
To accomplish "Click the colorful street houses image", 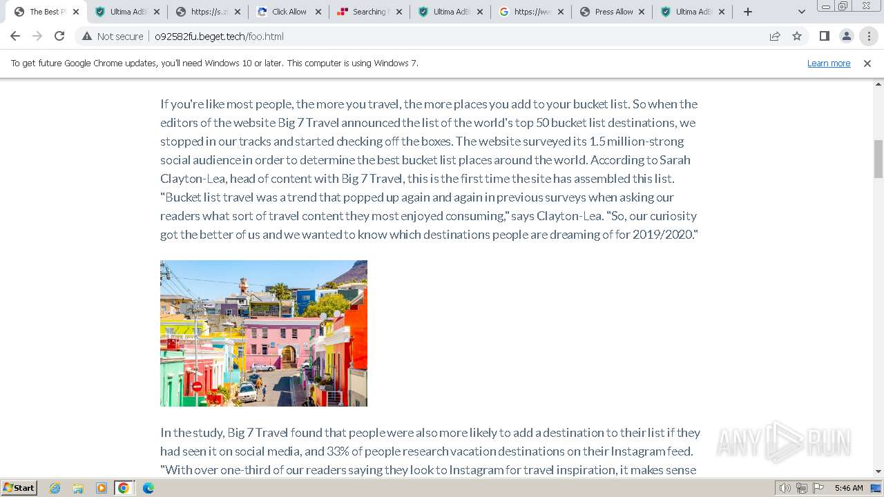I will [264, 333].
